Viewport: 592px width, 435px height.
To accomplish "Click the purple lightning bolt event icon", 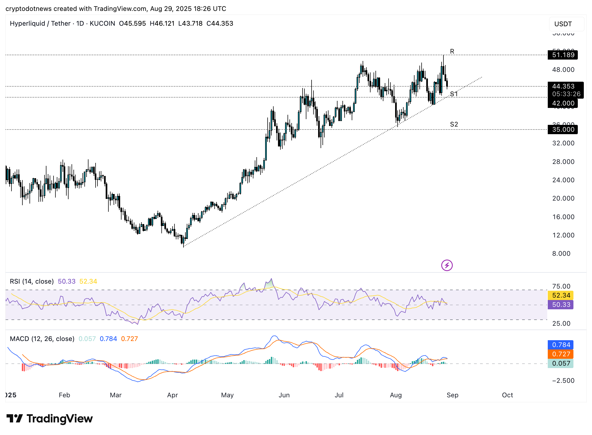I will pyautogui.click(x=447, y=265).
